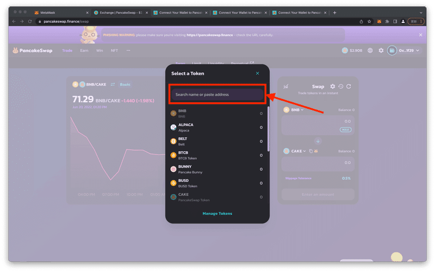This screenshot has width=435, height=272.
Task: Open the language globe selector
Action: click(370, 50)
